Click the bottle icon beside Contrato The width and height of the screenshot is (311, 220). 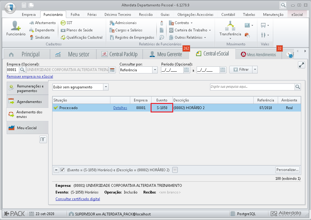[162, 23]
